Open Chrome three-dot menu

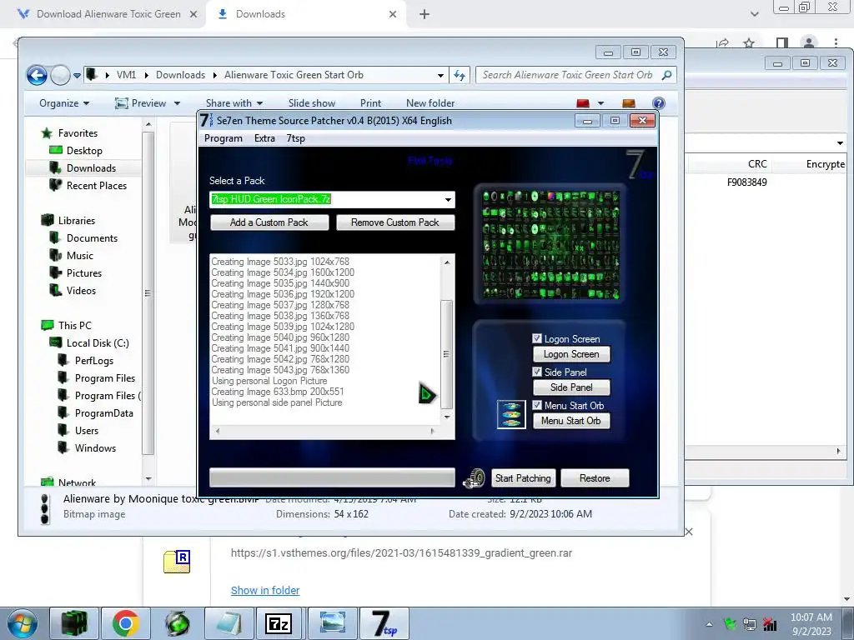coord(836,42)
